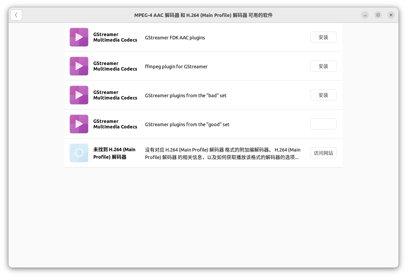This screenshot has width=407, height=277.
Task: Click the gear icon for missing H.264 decoder
Action: point(79,153)
